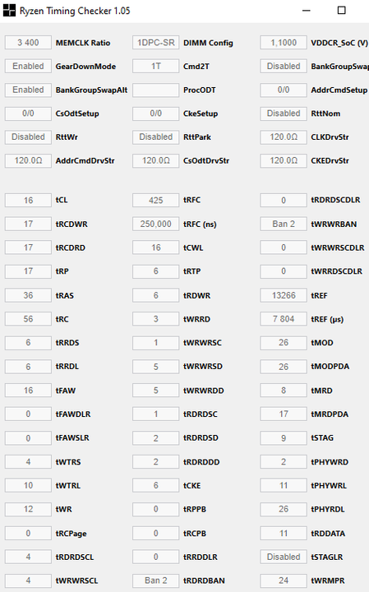The height and width of the screenshot is (592, 369).
Task: Select the tWRWRBAN Ban 2 field
Action: coord(284,224)
